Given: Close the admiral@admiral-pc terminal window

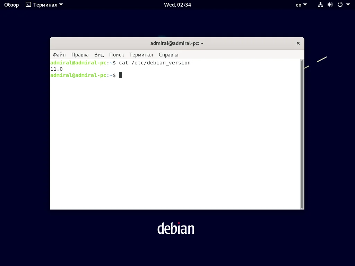Looking at the screenshot, I should [298, 43].
